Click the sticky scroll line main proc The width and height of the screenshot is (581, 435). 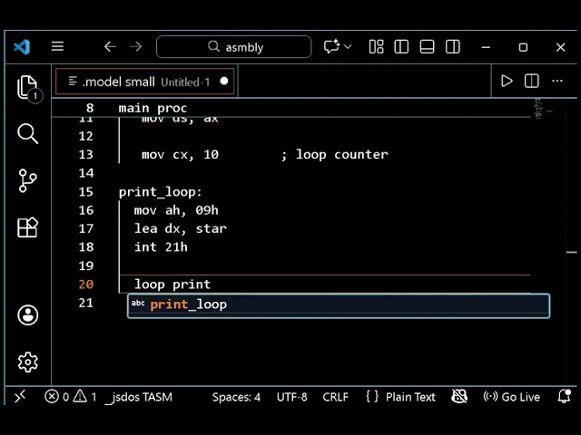153,108
